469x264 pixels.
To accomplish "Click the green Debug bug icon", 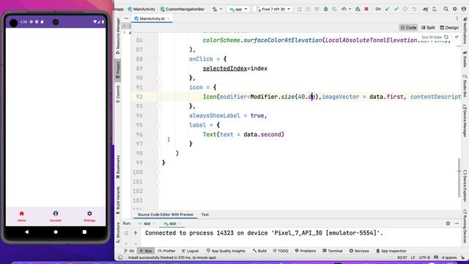I will pyautogui.click(x=325, y=10).
